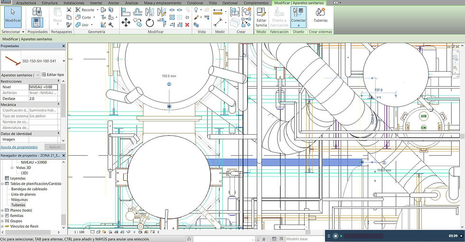Screen dimensions: 465x242
Task: Select the Rotate tool circular arrow icon
Action: tap(150, 23)
